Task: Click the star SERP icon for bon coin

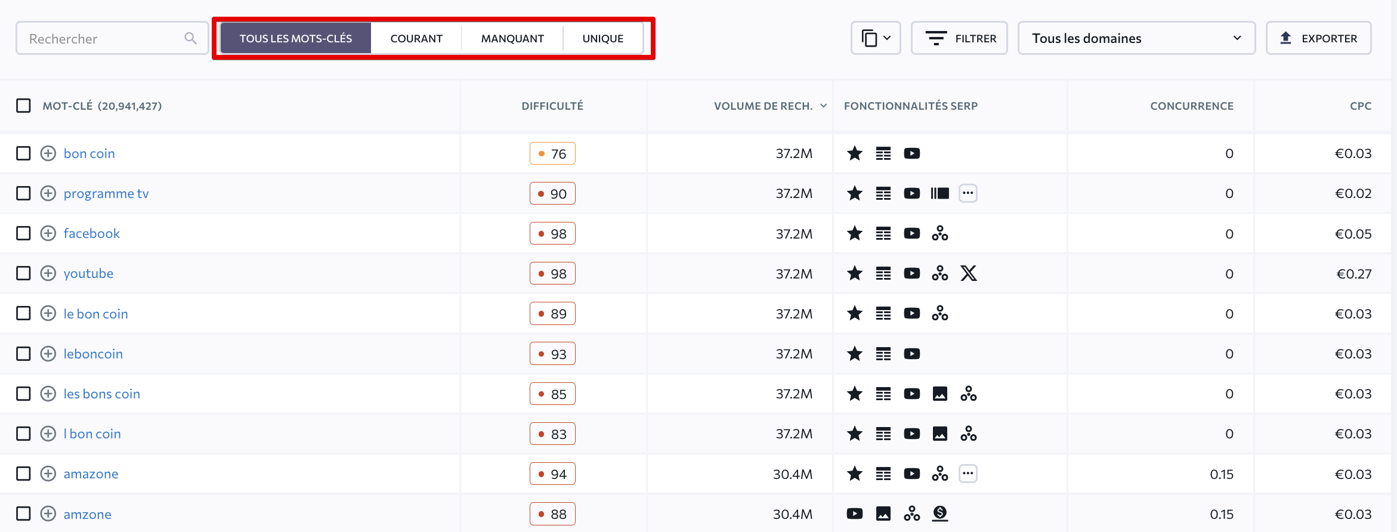Action: [x=855, y=153]
